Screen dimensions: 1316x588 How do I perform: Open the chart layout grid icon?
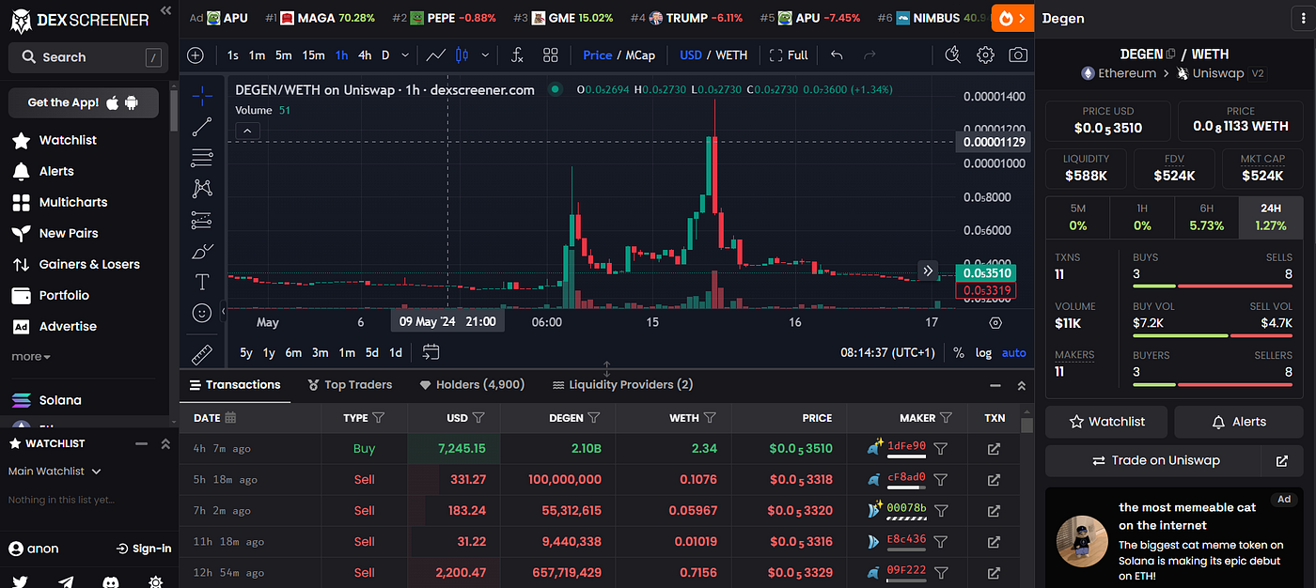(x=551, y=55)
